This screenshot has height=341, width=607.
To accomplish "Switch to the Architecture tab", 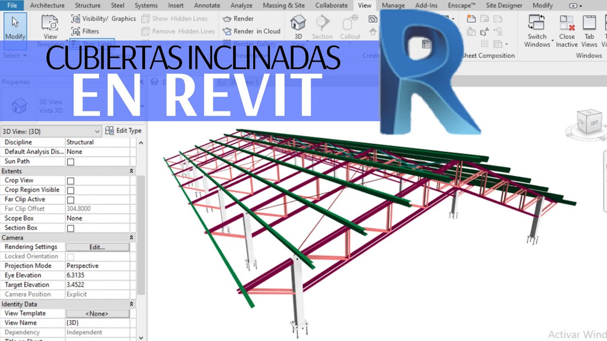I will [x=47, y=6].
